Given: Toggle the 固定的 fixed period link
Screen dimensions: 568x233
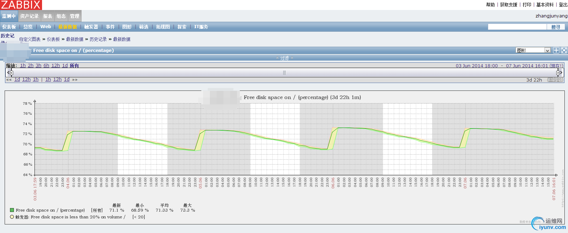Looking at the screenshot, I should click(x=555, y=80).
